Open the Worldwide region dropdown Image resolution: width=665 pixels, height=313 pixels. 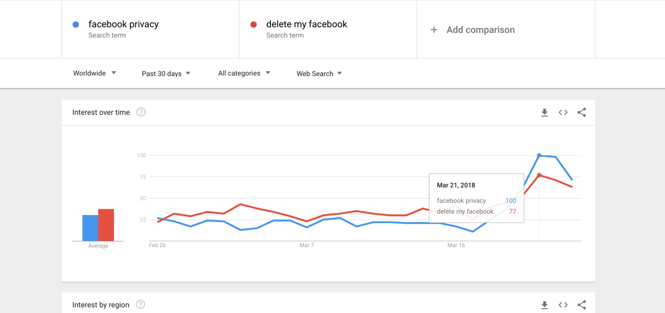[95, 73]
